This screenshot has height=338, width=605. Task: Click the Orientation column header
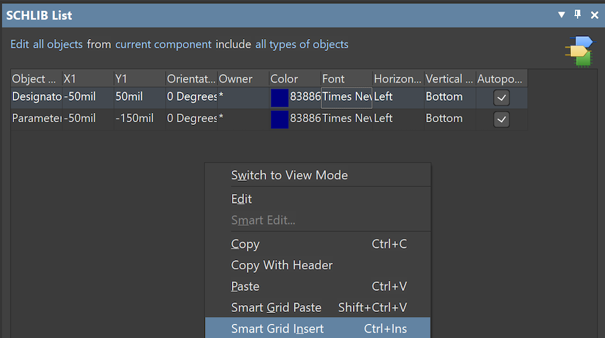point(192,79)
